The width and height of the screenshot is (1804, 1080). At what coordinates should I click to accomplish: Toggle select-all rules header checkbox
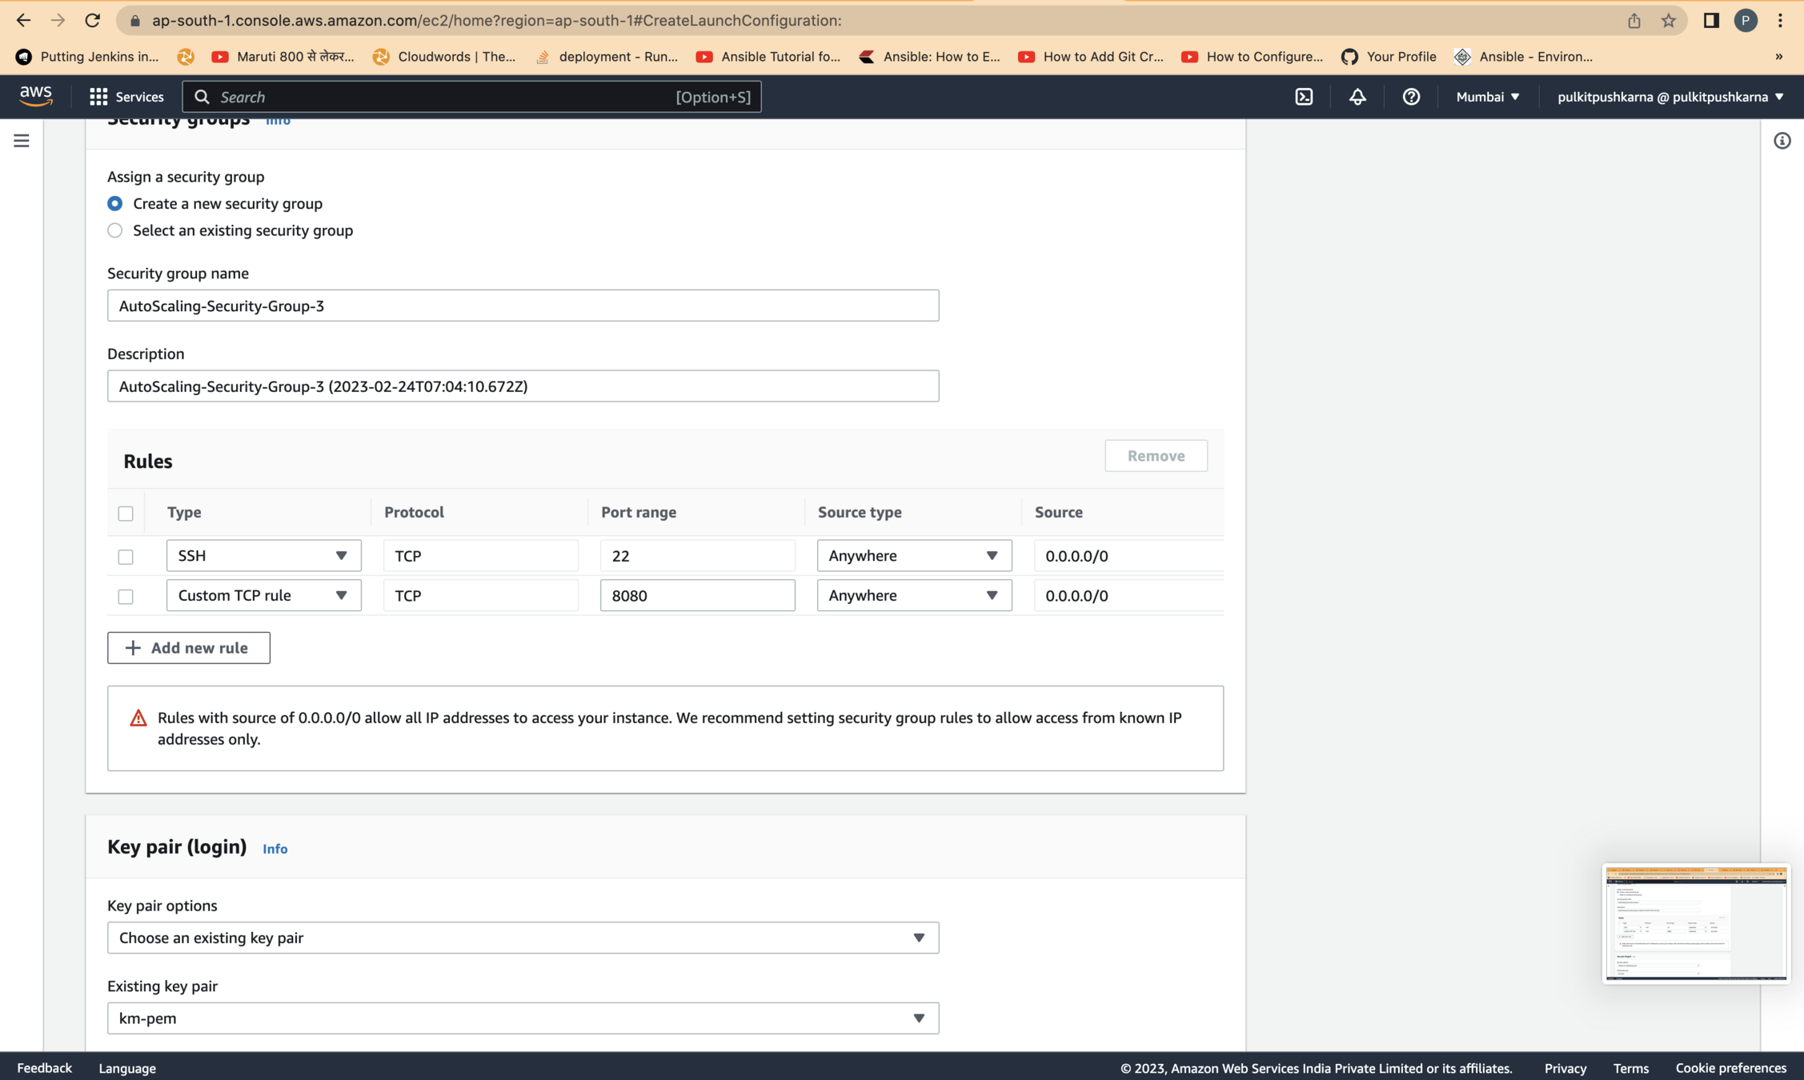click(x=126, y=514)
